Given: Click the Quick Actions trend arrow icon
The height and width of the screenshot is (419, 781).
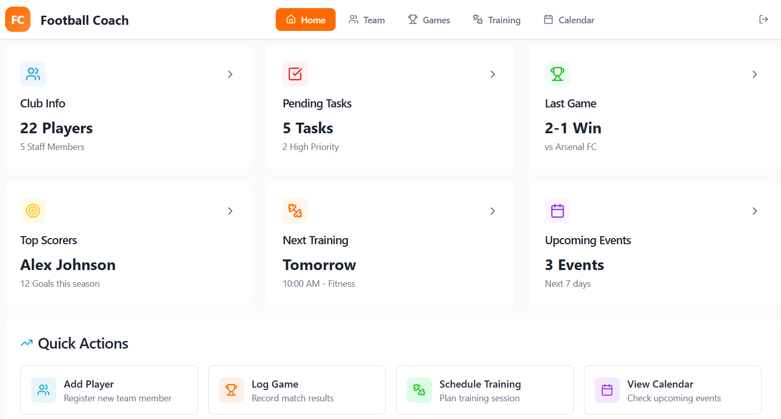Looking at the screenshot, I should [x=26, y=344].
